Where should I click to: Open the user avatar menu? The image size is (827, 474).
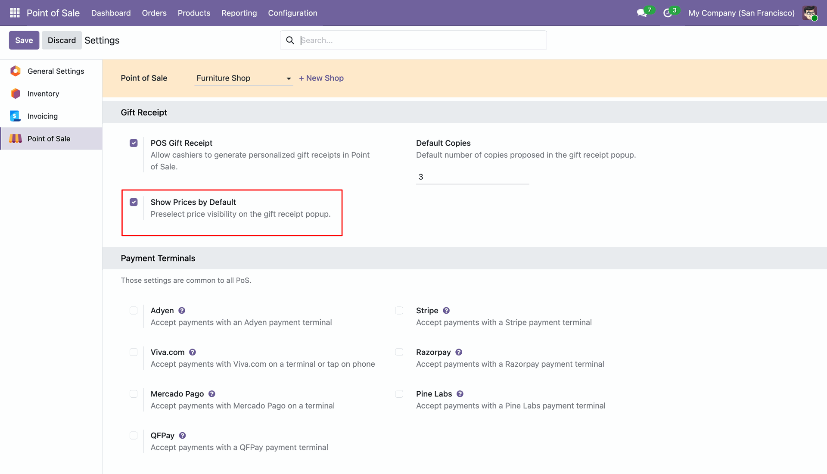click(x=810, y=13)
